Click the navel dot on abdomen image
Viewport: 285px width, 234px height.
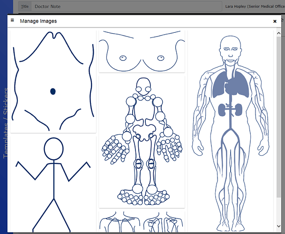click(x=53, y=91)
